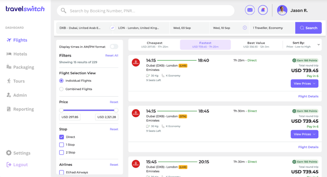Open the traveller and class selector

click(272, 28)
